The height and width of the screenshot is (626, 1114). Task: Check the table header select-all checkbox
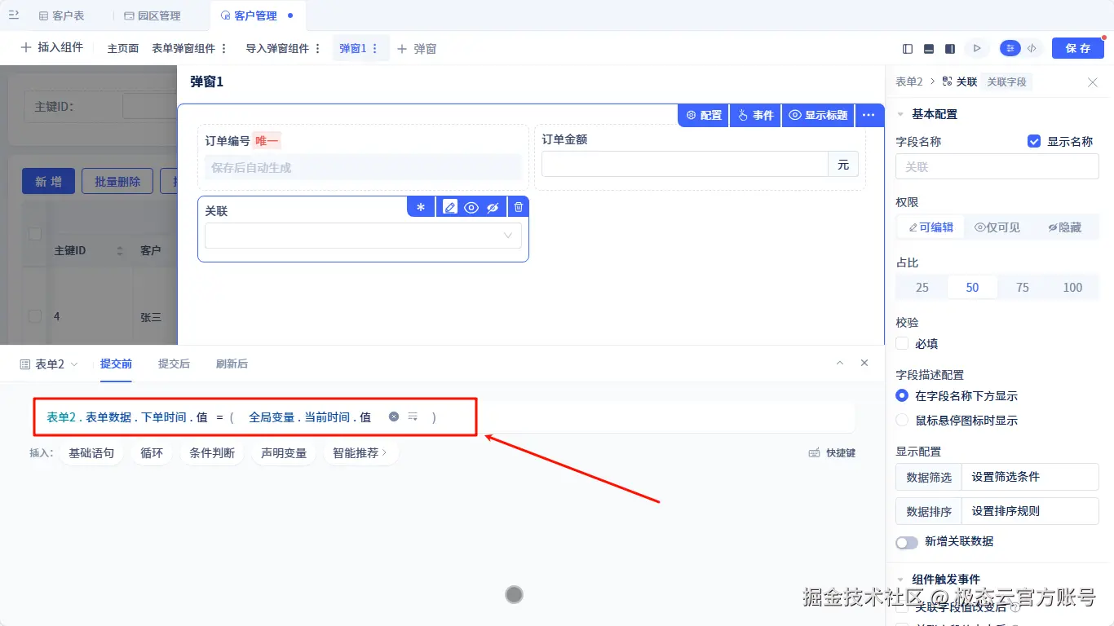point(35,234)
